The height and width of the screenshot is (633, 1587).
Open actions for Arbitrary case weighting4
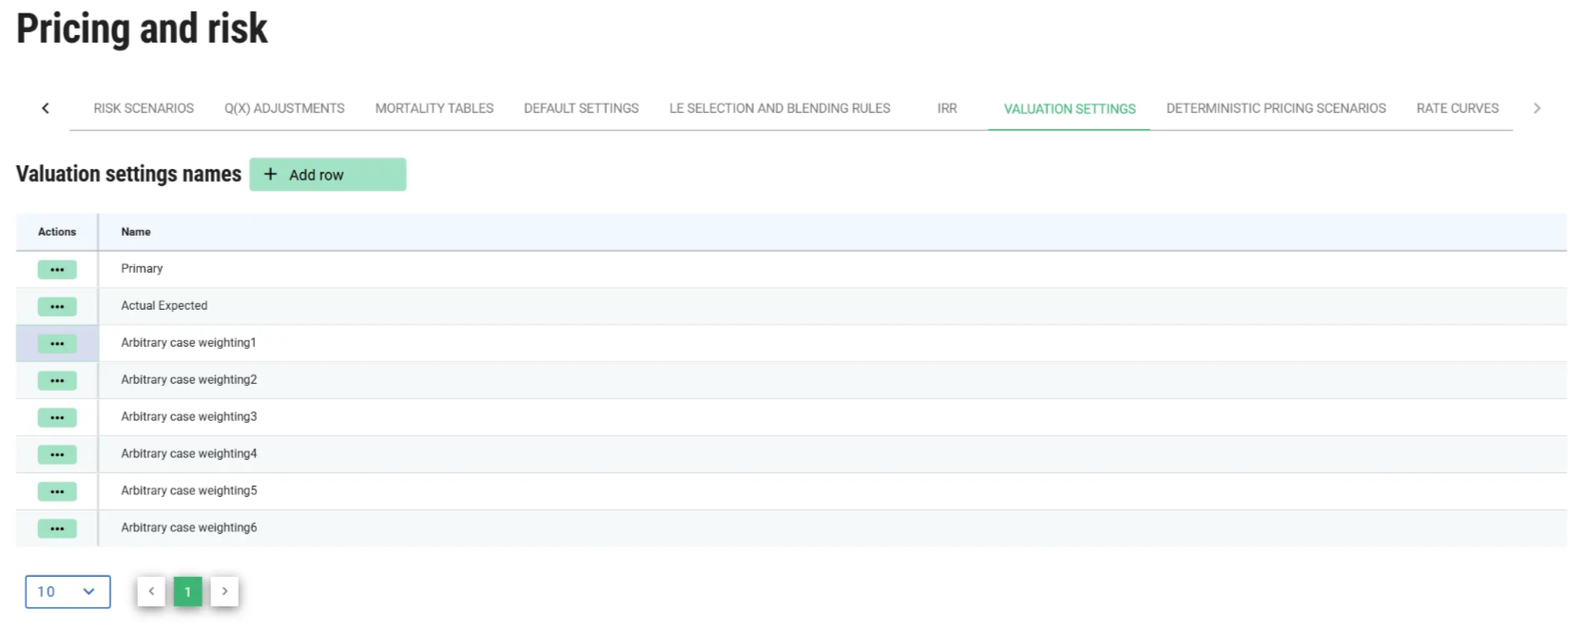point(57,455)
